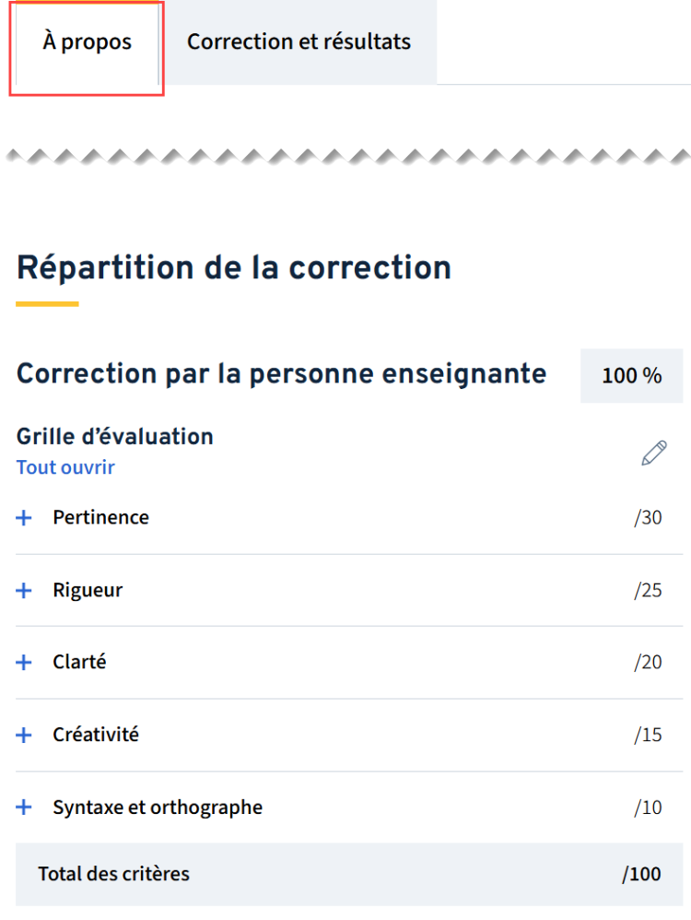Open the Correction et résultats tab
691x920 pixels.
[x=299, y=42]
